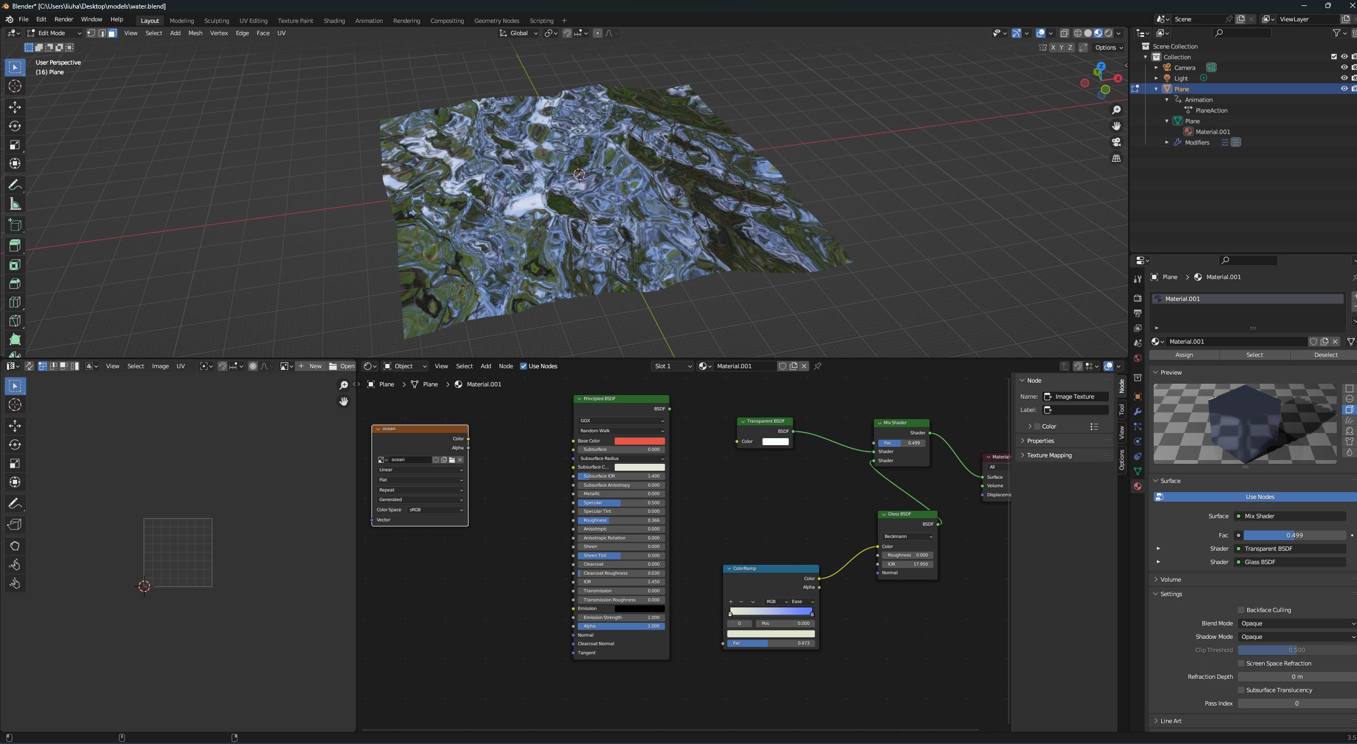Hide the Light object in the outliner
The image size is (1357, 744).
(1345, 78)
